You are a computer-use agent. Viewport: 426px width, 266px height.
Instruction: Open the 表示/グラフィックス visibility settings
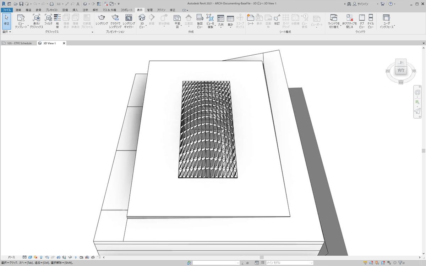coord(36,21)
